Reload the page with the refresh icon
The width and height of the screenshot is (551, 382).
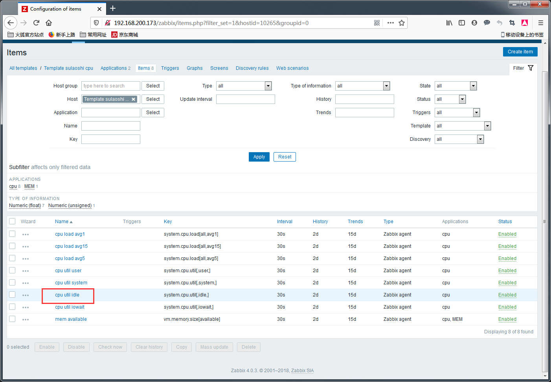[36, 23]
